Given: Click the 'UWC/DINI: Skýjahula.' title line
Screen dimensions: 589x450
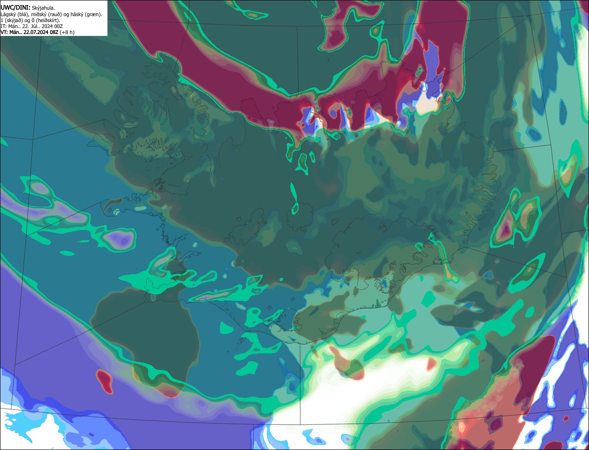Looking at the screenshot, I should (x=28, y=8).
